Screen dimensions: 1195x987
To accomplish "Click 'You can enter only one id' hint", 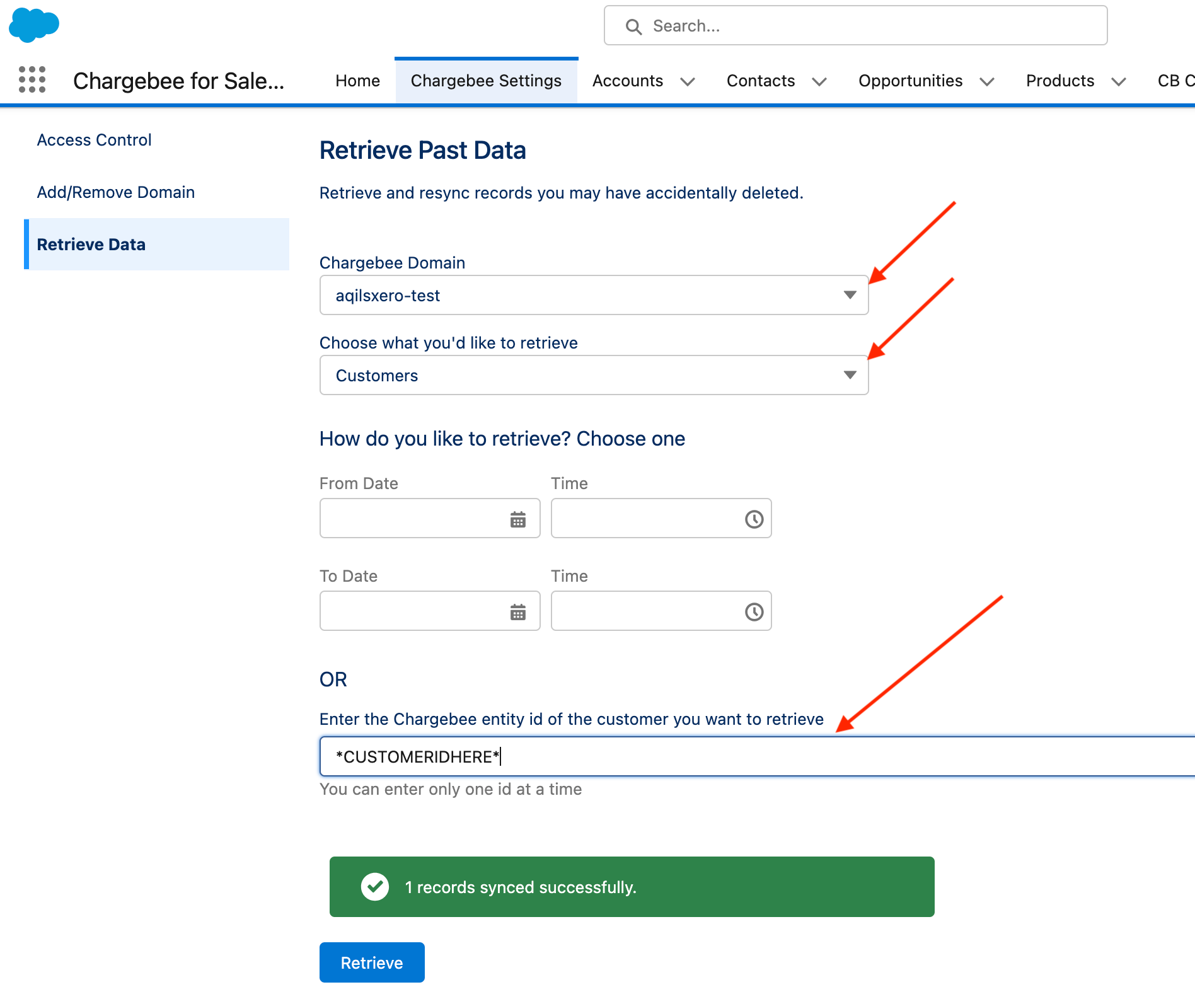I will pyautogui.click(x=451, y=789).
